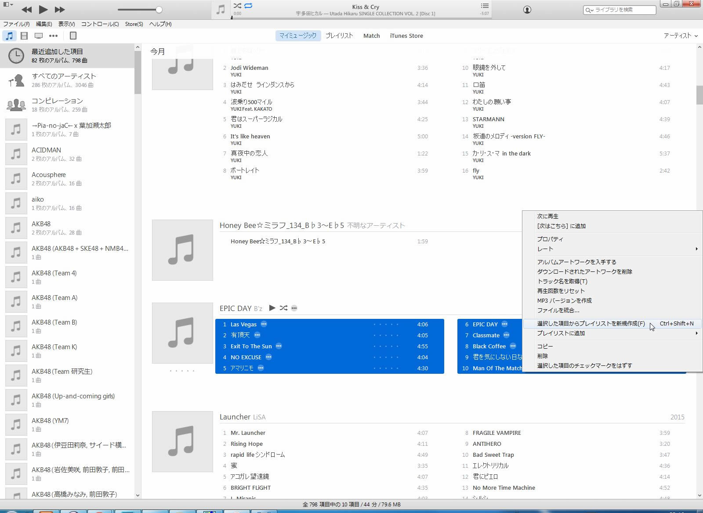The height and width of the screenshot is (513, 703).
Task: Open the account user icon
Action: [x=527, y=10]
